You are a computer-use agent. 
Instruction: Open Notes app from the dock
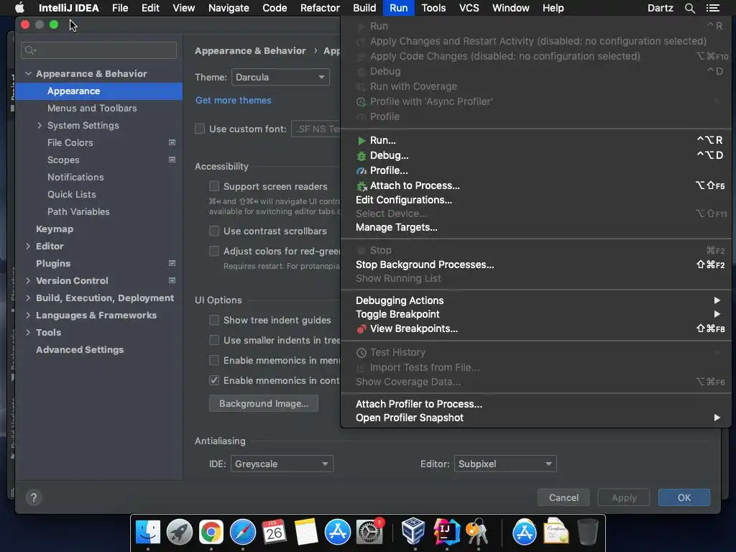pos(306,533)
